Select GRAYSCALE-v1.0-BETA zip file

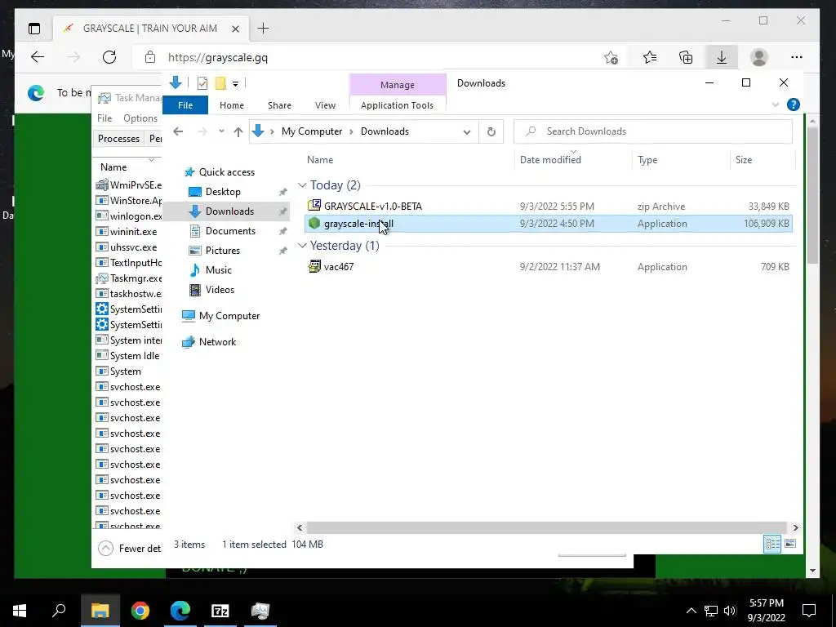pyautogui.click(x=372, y=207)
